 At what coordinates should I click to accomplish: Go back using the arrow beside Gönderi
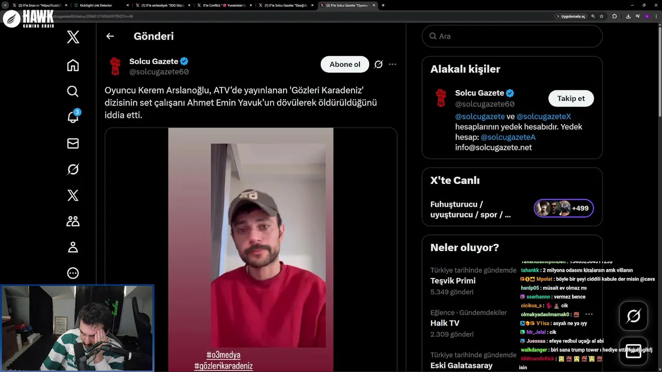(x=110, y=36)
